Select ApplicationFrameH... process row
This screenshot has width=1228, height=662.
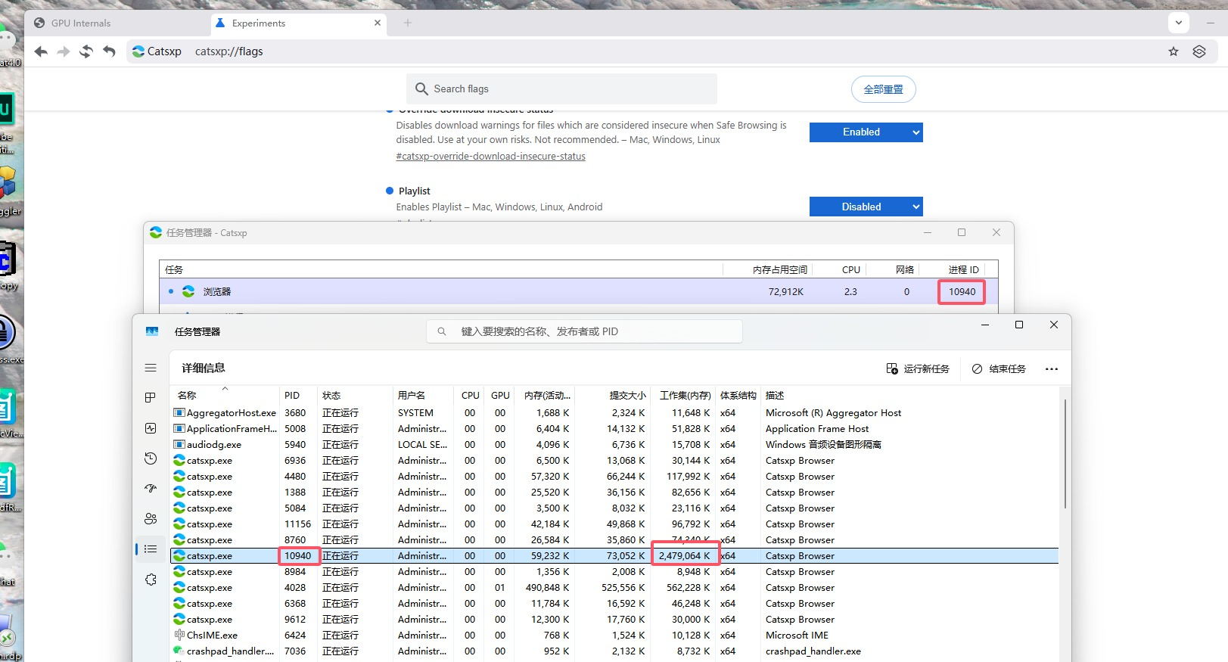tap(614, 428)
